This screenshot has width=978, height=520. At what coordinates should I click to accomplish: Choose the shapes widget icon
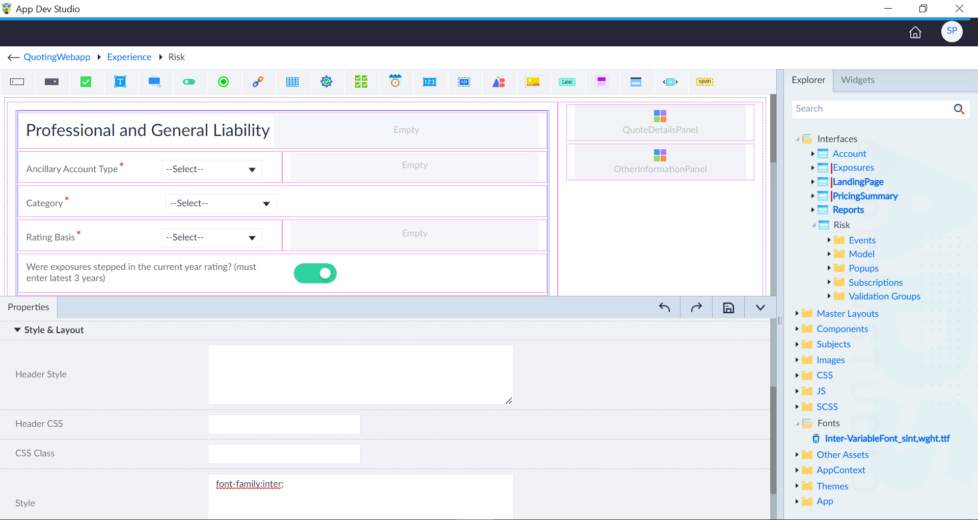[x=499, y=81]
